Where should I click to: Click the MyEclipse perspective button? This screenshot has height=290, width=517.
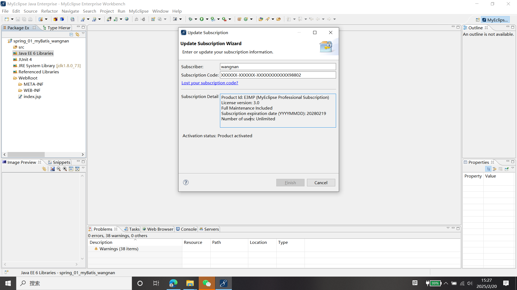coord(495,20)
